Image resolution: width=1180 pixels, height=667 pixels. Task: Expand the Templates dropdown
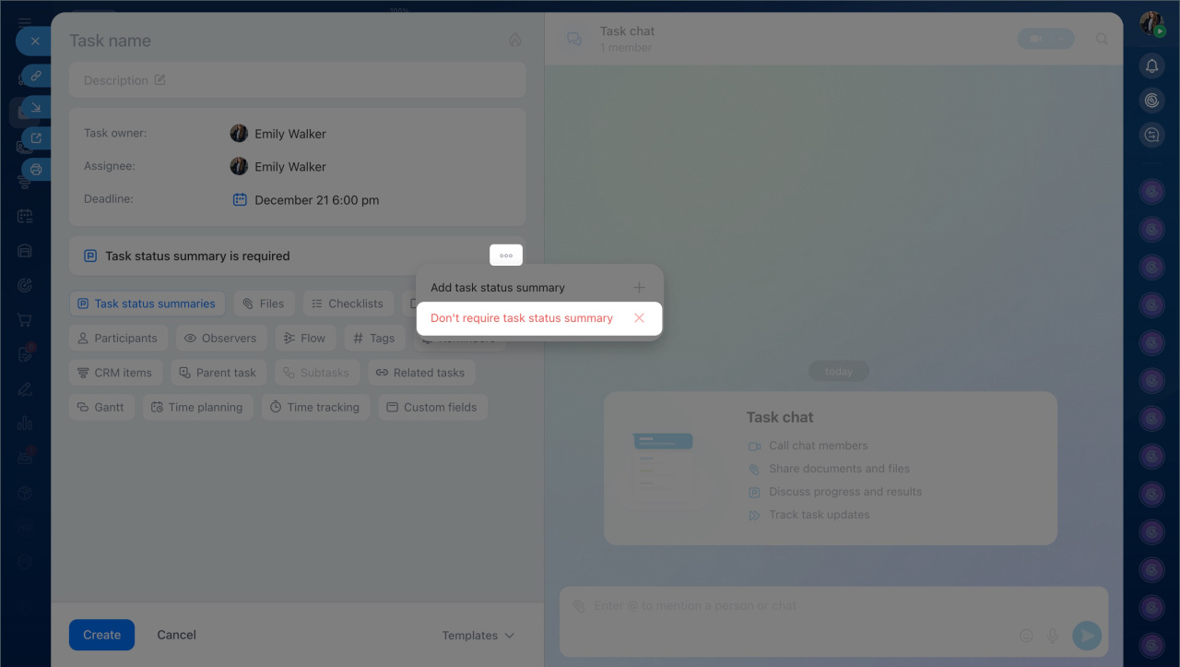(x=478, y=636)
